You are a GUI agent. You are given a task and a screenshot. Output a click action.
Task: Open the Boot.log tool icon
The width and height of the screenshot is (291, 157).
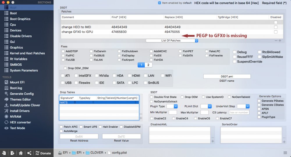coord(6,88)
